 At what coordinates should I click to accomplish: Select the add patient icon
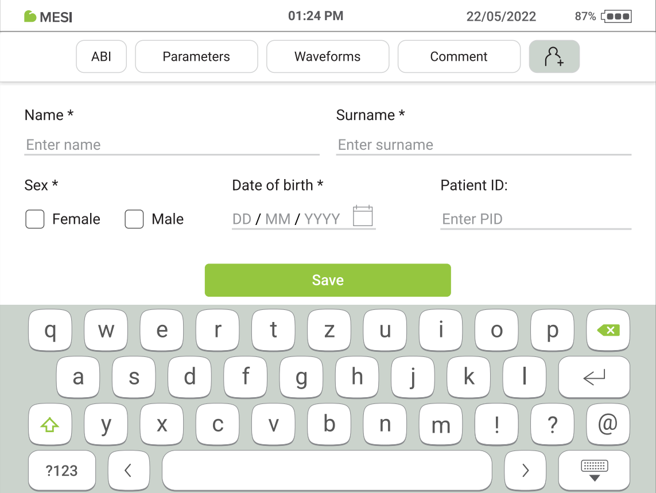(x=553, y=56)
